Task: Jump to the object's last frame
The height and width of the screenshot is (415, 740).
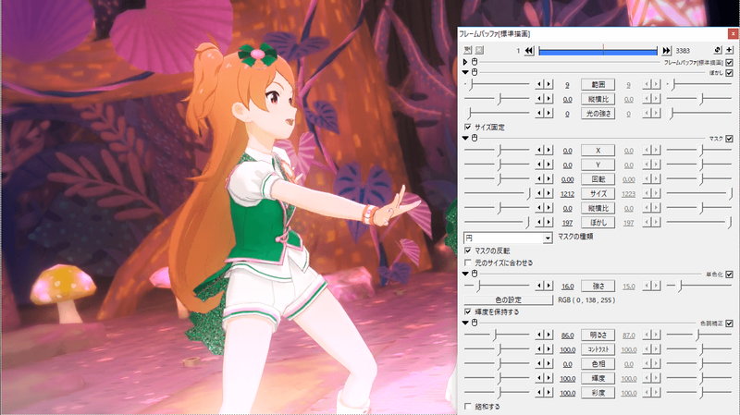Action: 666,51
